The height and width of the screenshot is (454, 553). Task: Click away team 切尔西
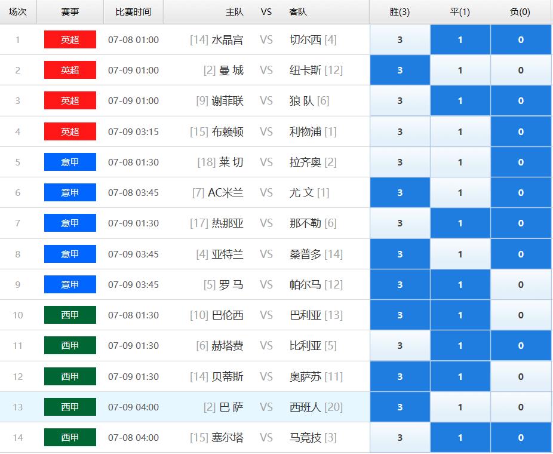point(305,40)
